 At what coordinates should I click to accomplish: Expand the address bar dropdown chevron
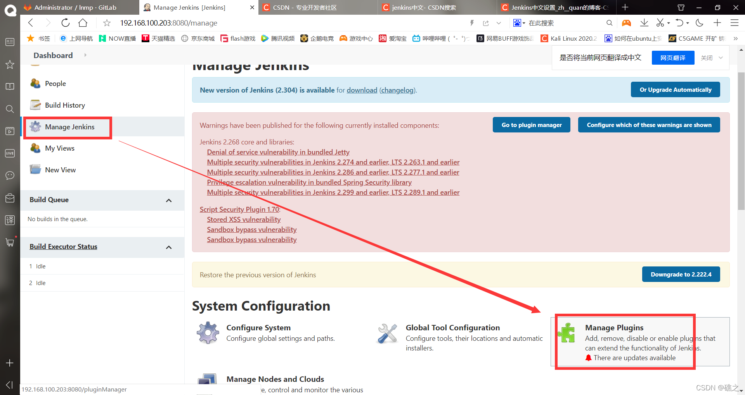pyautogui.click(x=499, y=23)
